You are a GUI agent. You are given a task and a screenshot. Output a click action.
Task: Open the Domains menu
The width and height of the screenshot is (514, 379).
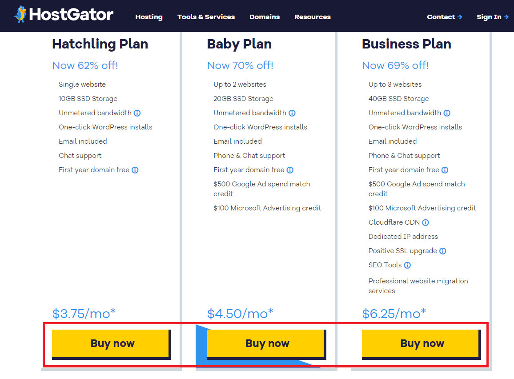coord(265,17)
